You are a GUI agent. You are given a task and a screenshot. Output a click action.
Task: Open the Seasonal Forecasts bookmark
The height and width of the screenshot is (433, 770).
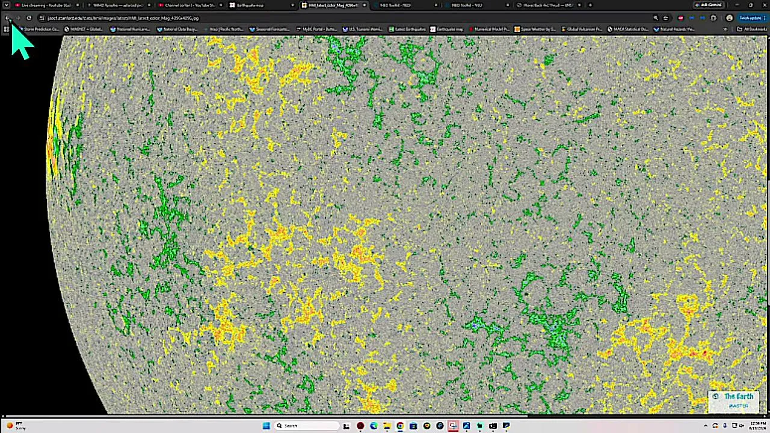pyautogui.click(x=269, y=29)
